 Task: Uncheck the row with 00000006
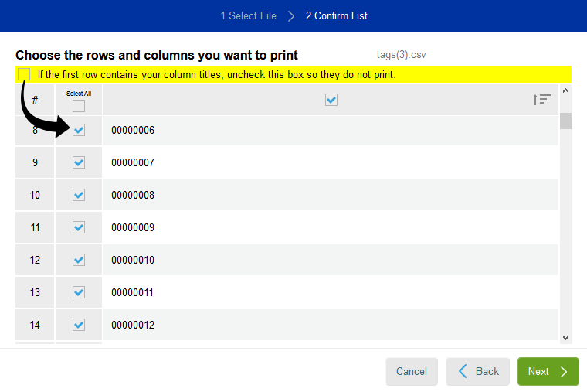[x=79, y=130]
